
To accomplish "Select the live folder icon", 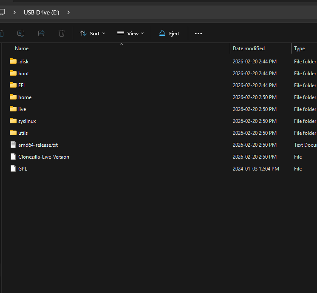I will (x=13, y=109).
